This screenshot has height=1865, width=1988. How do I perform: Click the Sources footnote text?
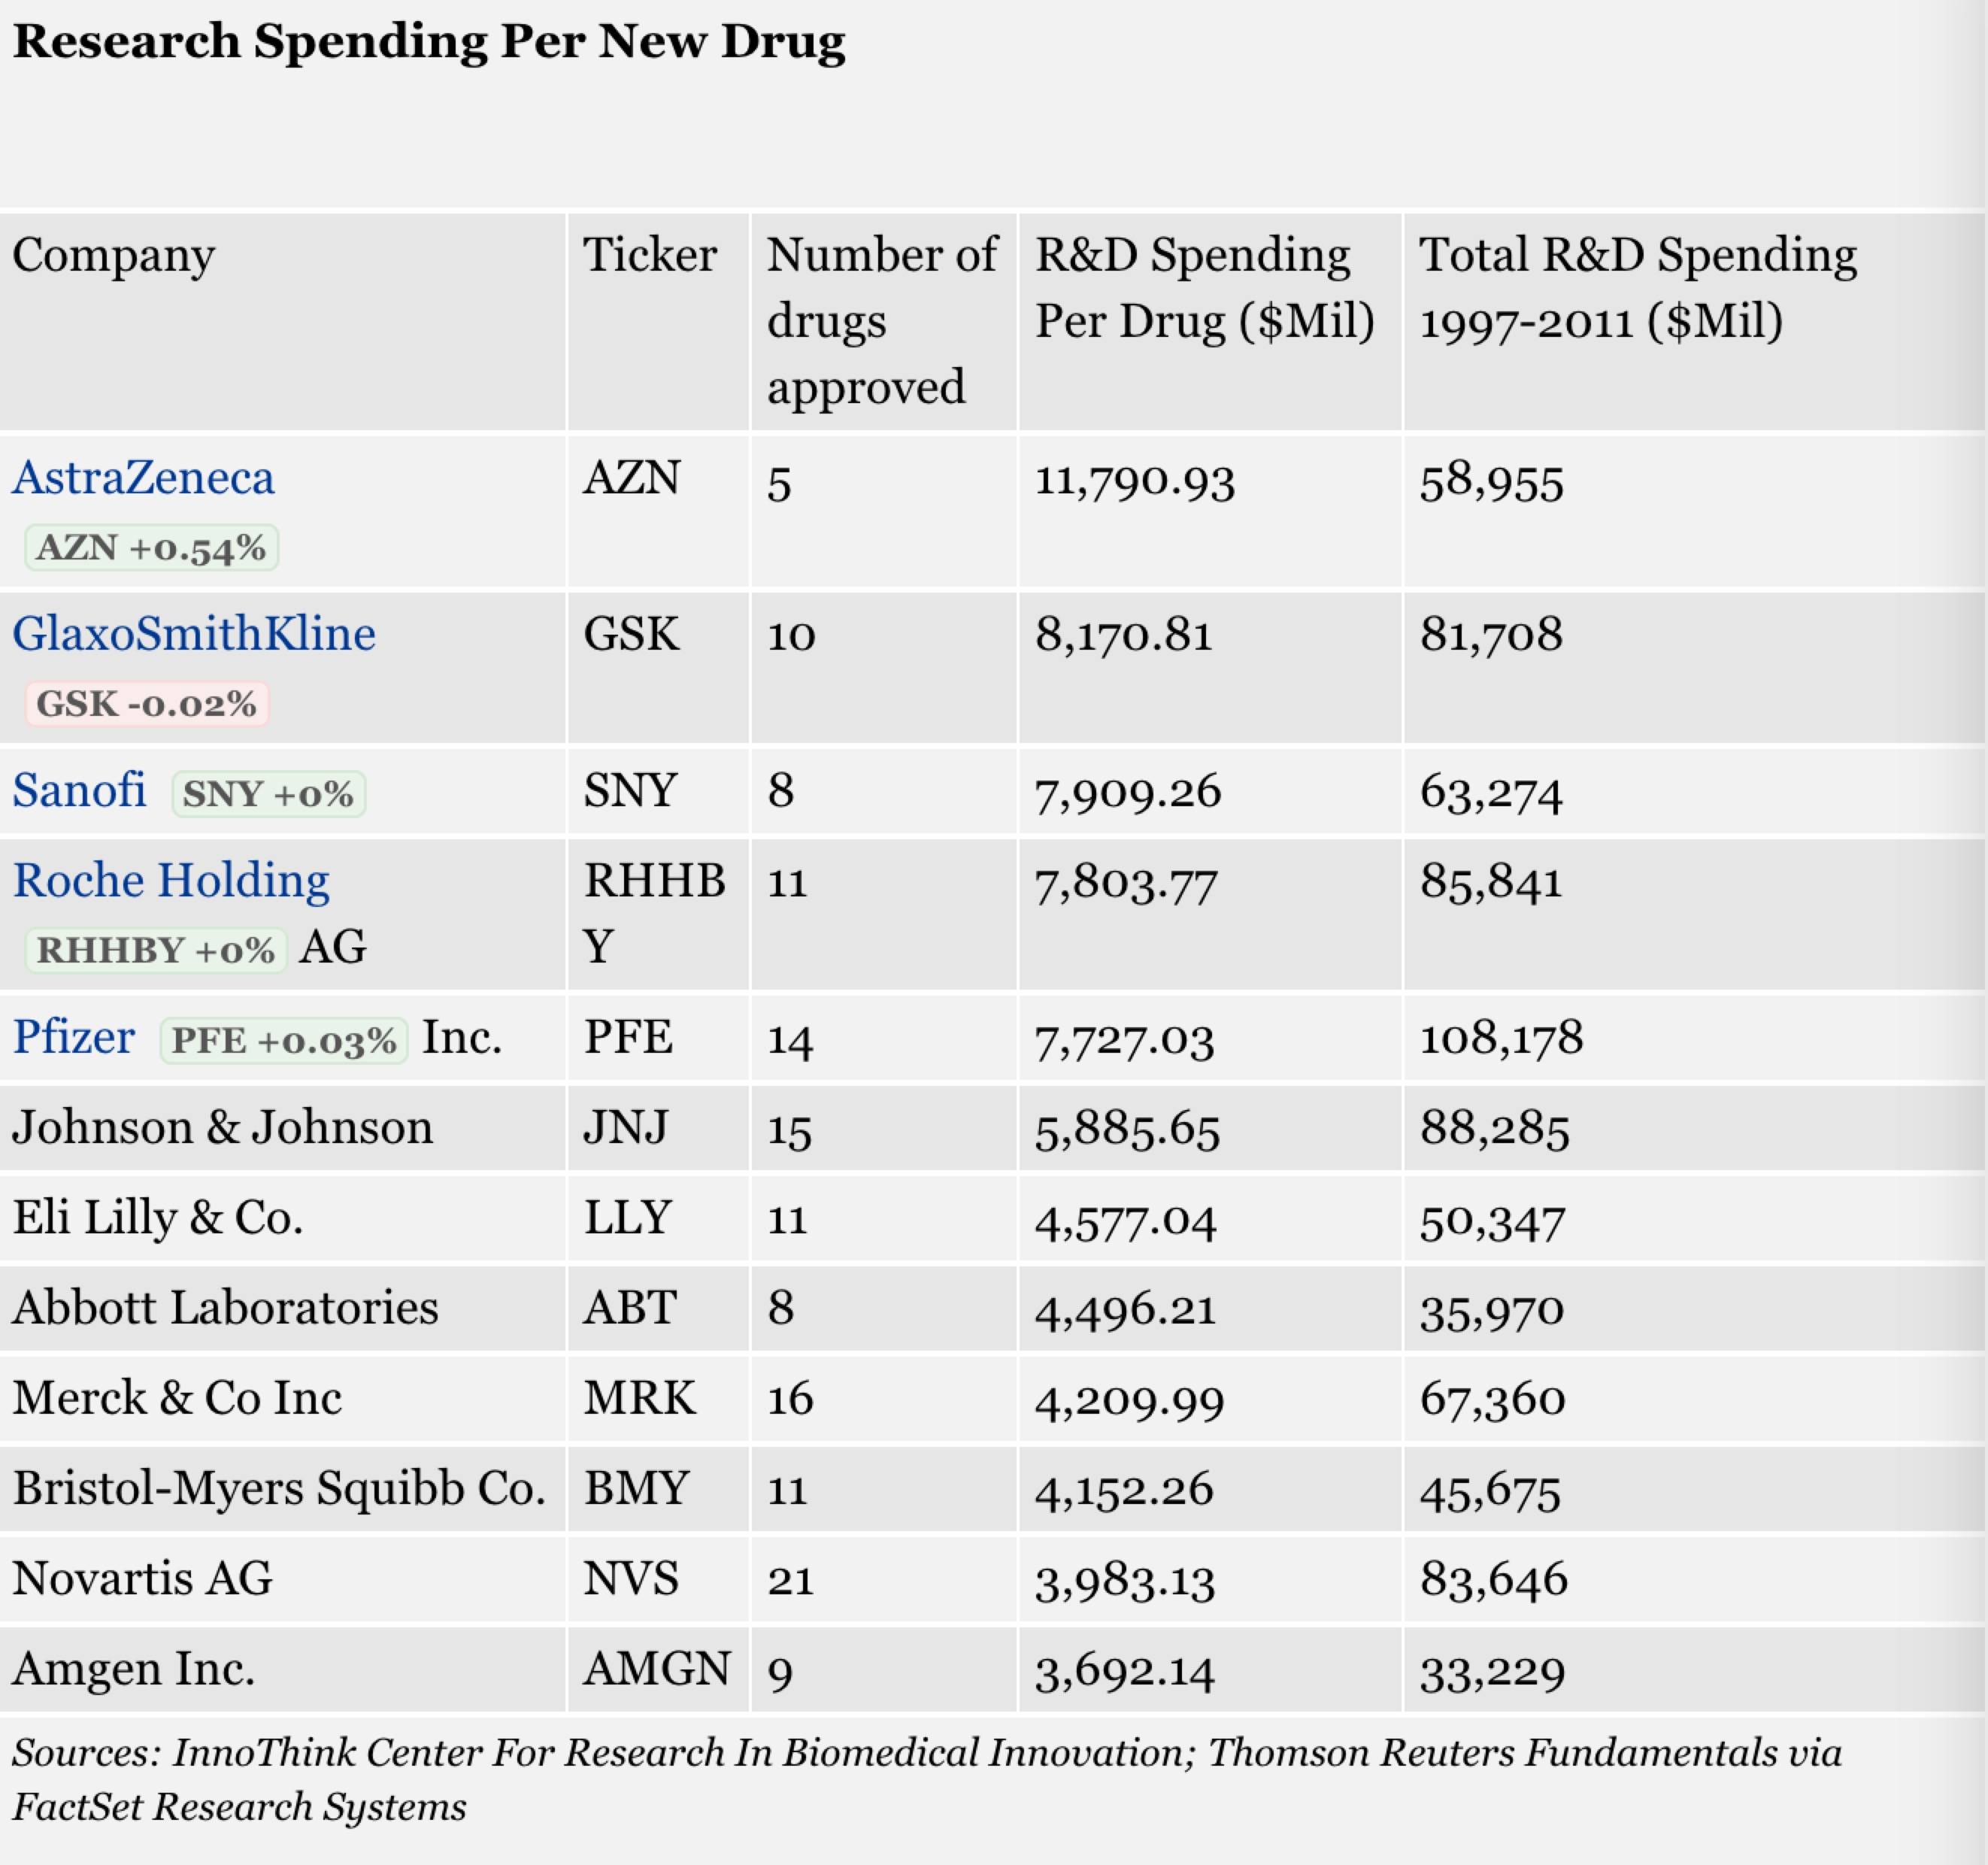pyautogui.click(x=926, y=1779)
